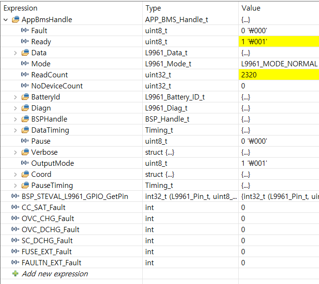Screen dimensions: 319x284
Task: Select the L9961_MODE_NORMAL value cell
Action: coord(279,64)
